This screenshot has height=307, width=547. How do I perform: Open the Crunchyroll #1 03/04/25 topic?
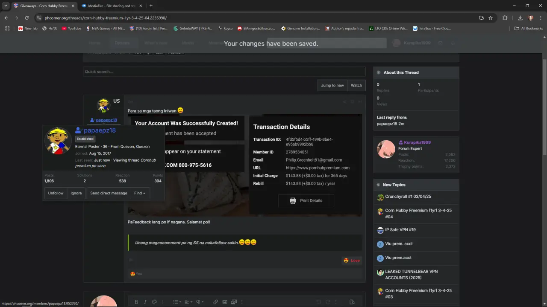tap(408, 197)
